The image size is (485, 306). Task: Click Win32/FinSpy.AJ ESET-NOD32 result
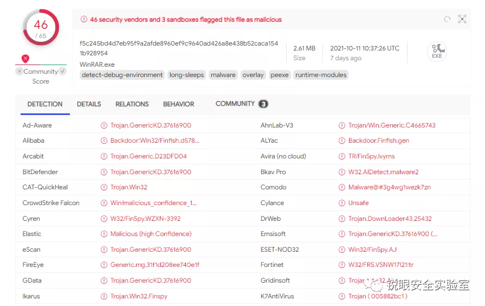[x=372, y=250]
